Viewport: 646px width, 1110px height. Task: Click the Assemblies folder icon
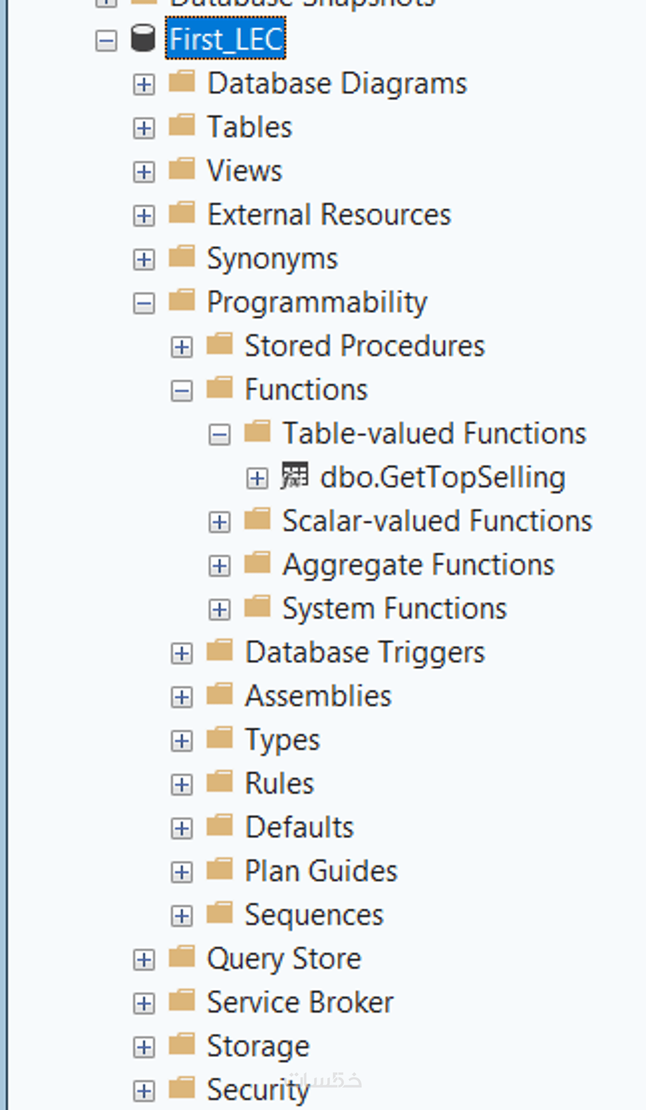point(219,695)
